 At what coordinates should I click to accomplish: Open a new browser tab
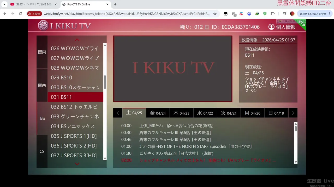[115, 4]
